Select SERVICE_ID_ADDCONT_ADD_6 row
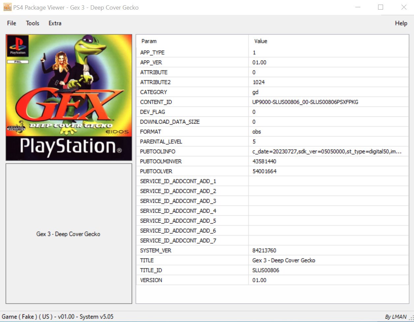This screenshot has height=322, width=414. point(272,231)
